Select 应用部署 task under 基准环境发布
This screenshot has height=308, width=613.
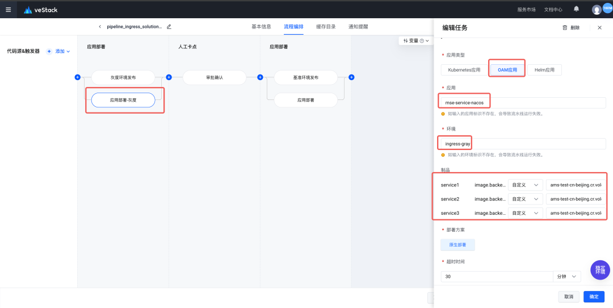coord(306,100)
